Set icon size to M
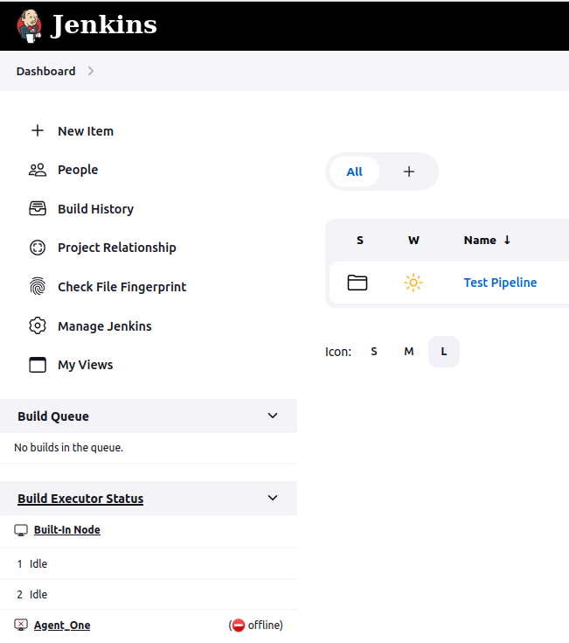This screenshot has width=569, height=643. point(409,352)
